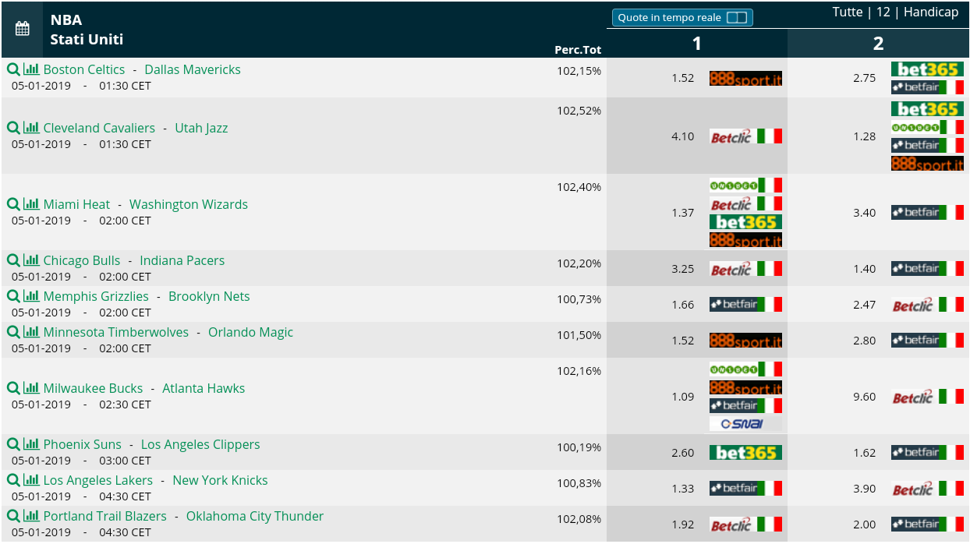Click the 888sport logo for Celtics 1.52 odds
Viewport: 970px width, 544px height.
point(745,78)
